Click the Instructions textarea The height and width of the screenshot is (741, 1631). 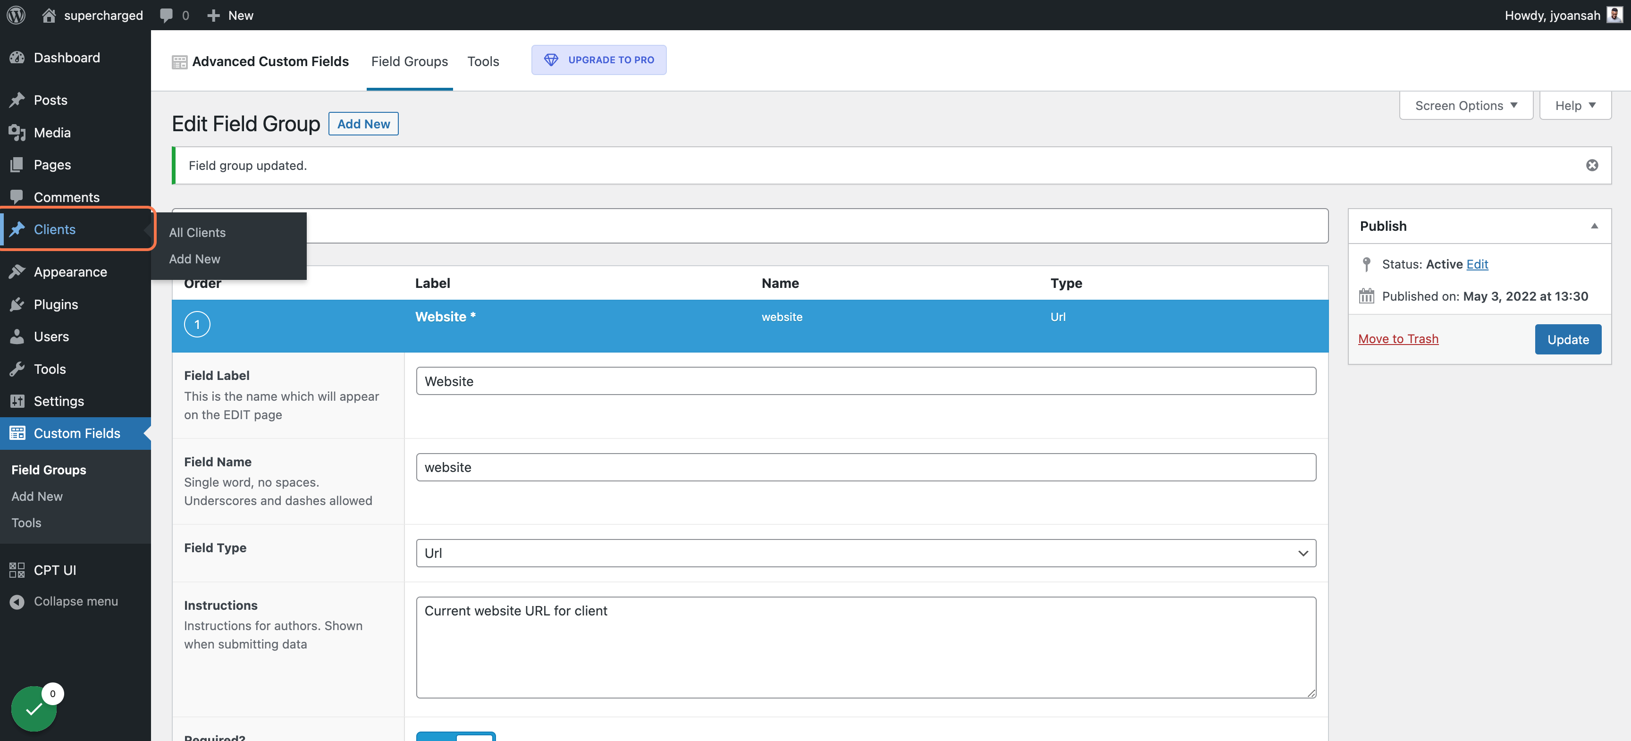(x=866, y=647)
